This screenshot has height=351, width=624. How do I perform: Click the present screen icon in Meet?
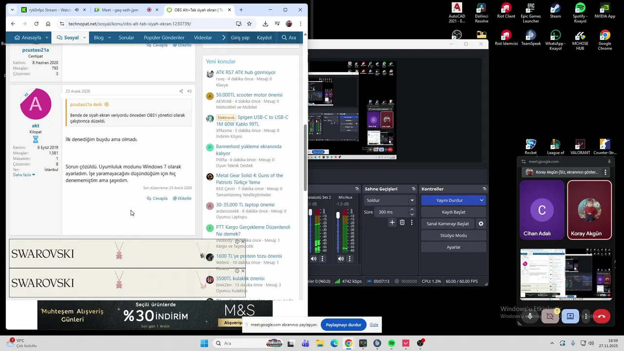click(570, 316)
